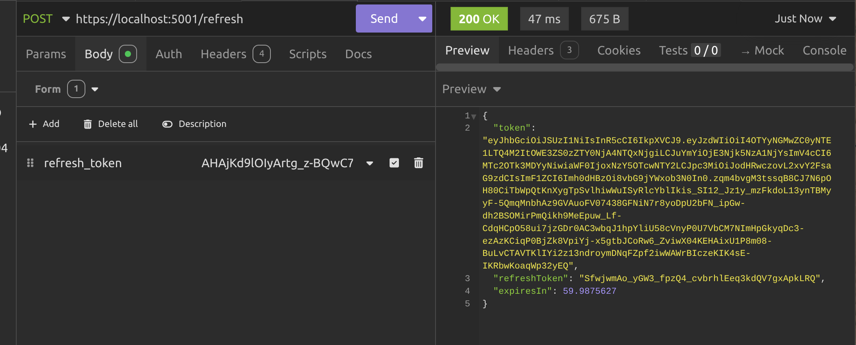856x345 pixels.
Task: Switch to the Auth tab
Action: pos(169,54)
